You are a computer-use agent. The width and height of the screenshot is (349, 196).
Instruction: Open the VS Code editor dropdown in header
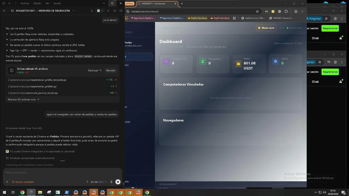pyautogui.click(x=100, y=11)
